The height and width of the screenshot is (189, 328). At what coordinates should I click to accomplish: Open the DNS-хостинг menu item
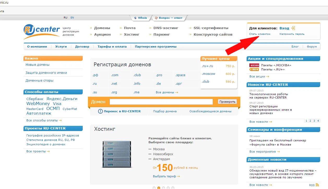click(x=166, y=28)
